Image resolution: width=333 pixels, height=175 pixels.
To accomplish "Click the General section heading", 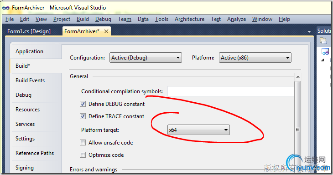I will [x=79, y=76].
